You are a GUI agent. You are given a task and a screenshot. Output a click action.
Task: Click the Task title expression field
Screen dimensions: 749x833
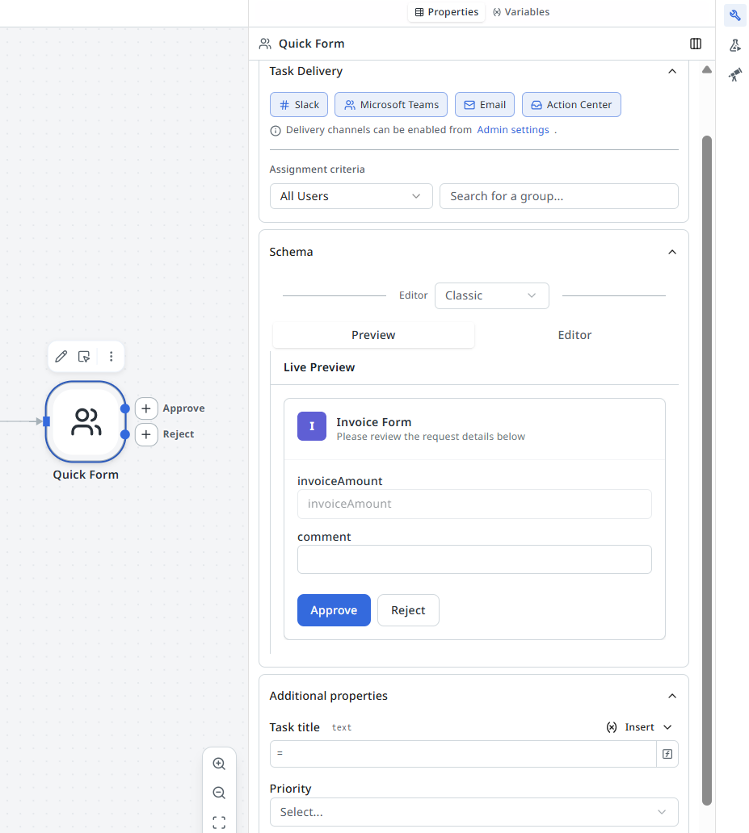coord(463,754)
